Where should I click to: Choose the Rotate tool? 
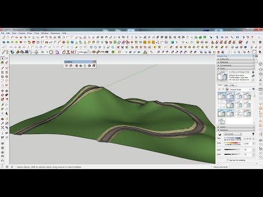pyautogui.click(x=2, y=95)
